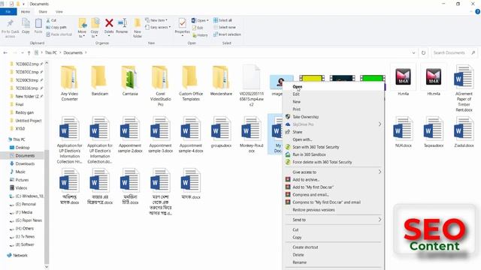Click the New folder icon

tap(138, 23)
